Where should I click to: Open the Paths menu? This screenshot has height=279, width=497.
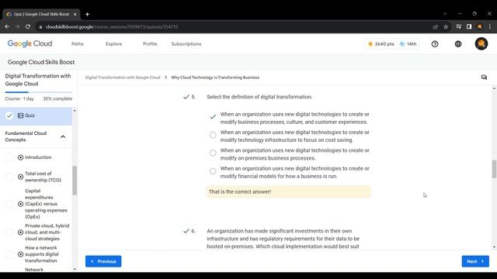[x=78, y=44]
